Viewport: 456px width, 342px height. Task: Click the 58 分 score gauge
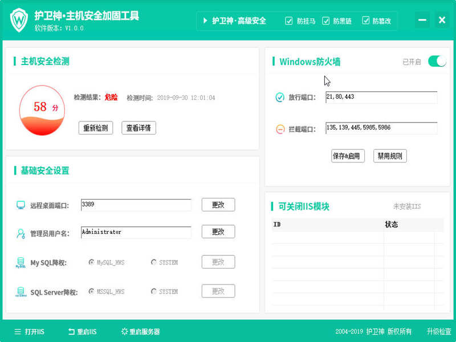[42, 110]
